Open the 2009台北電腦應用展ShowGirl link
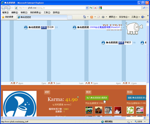Viewport: 150px width, 124px height. [x=105, y=27]
